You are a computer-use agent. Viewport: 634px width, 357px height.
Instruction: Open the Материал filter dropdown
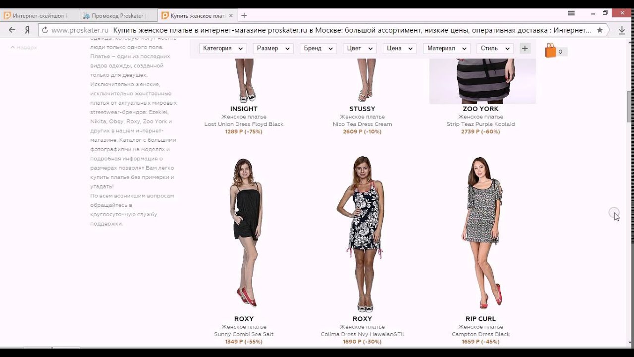click(x=446, y=48)
